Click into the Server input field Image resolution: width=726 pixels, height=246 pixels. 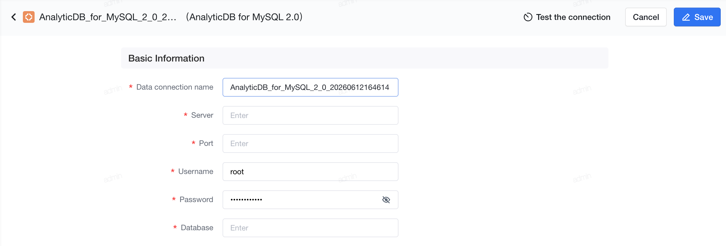[310, 115]
